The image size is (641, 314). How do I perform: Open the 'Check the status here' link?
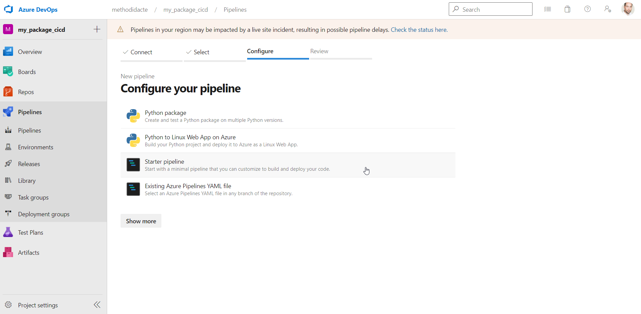click(x=419, y=29)
